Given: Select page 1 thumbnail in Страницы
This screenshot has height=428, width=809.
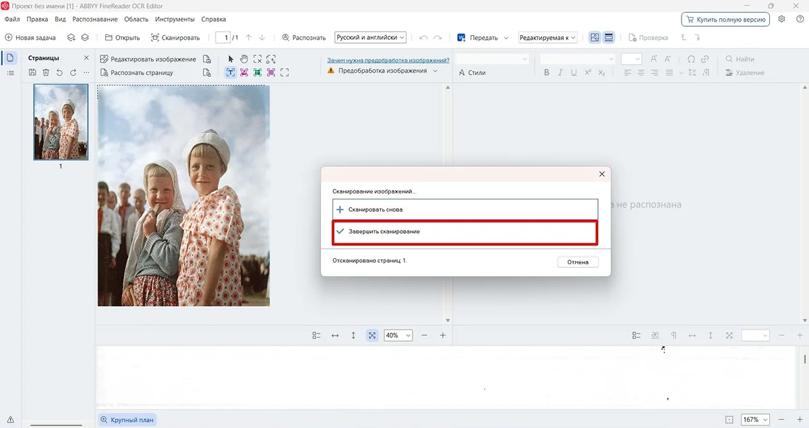Looking at the screenshot, I should tap(61, 122).
